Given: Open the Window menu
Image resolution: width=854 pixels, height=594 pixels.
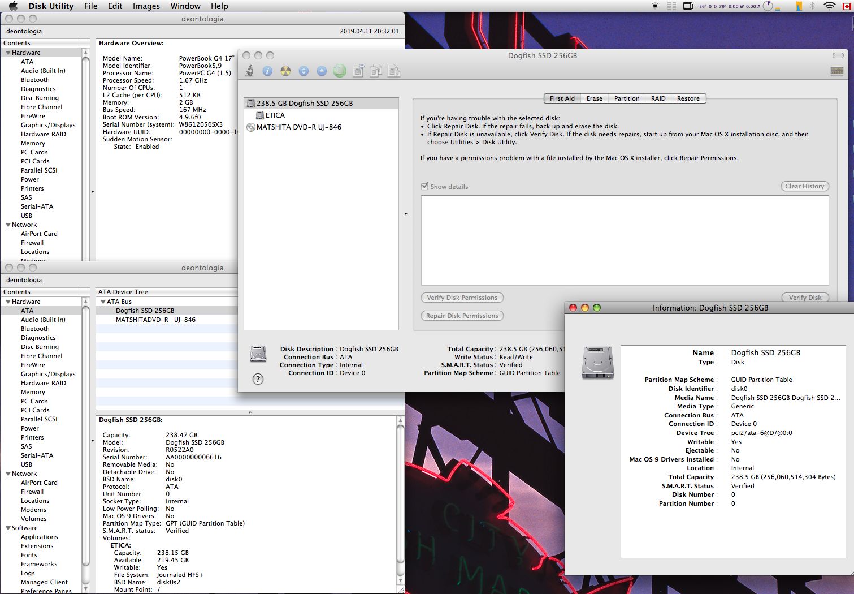Looking at the screenshot, I should coord(185,6).
